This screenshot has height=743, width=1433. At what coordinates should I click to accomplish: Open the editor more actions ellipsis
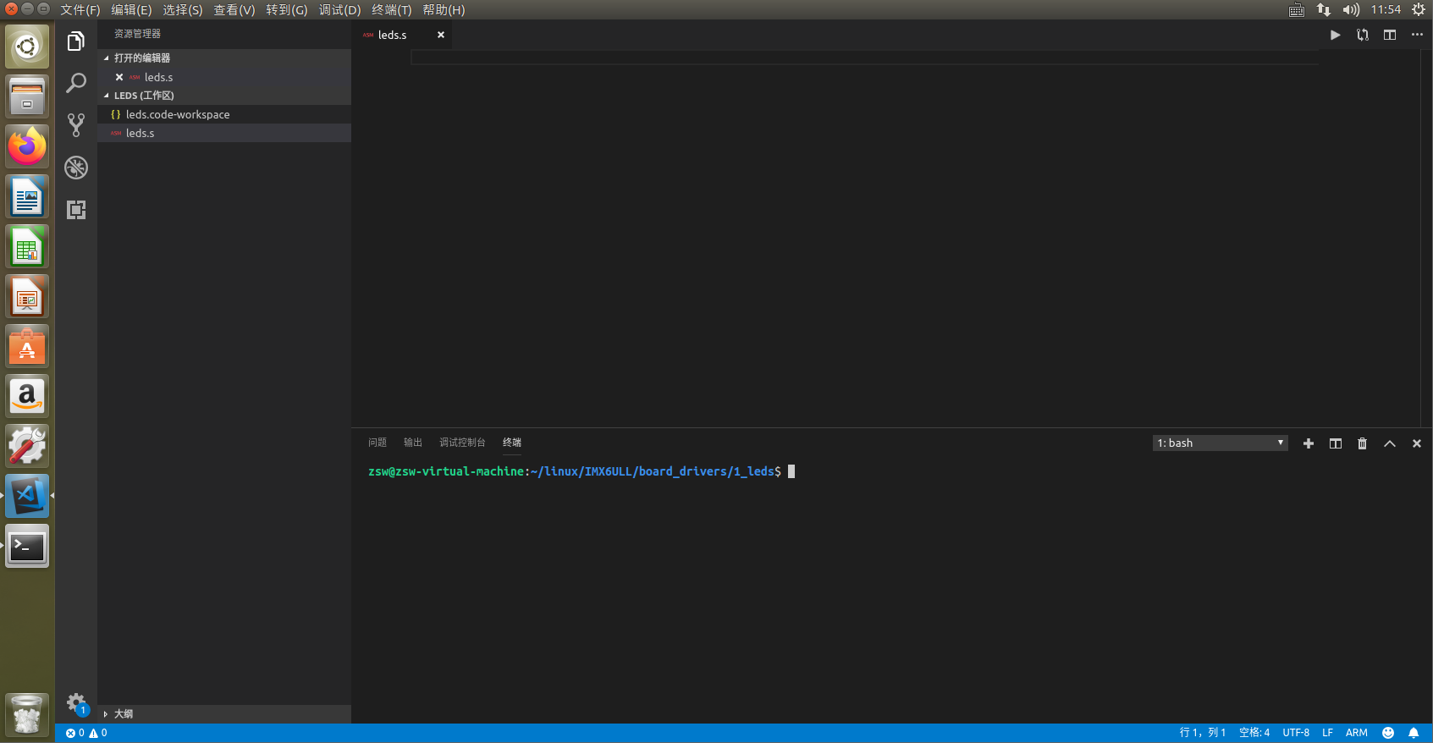tap(1417, 35)
